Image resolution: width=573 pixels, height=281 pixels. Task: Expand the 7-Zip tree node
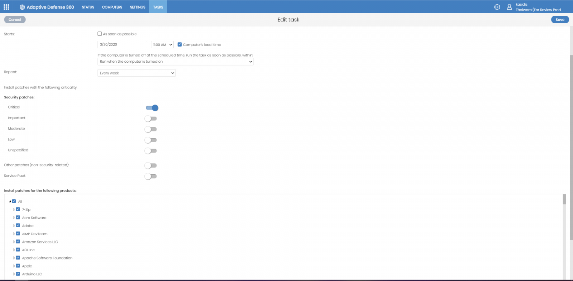[x=14, y=209]
